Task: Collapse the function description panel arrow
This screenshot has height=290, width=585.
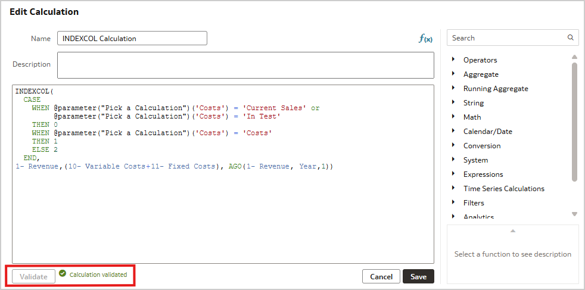Action: pyautogui.click(x=512, y=230)
